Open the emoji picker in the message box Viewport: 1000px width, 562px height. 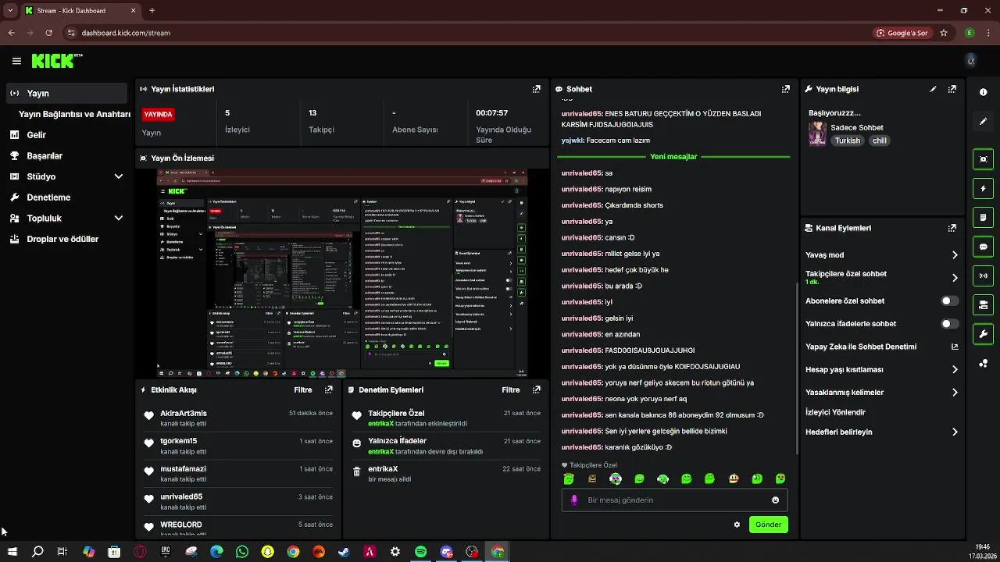[775, 500]
